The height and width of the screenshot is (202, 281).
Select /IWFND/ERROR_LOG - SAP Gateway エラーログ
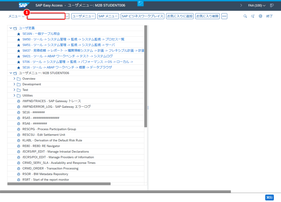coord(57,107)
